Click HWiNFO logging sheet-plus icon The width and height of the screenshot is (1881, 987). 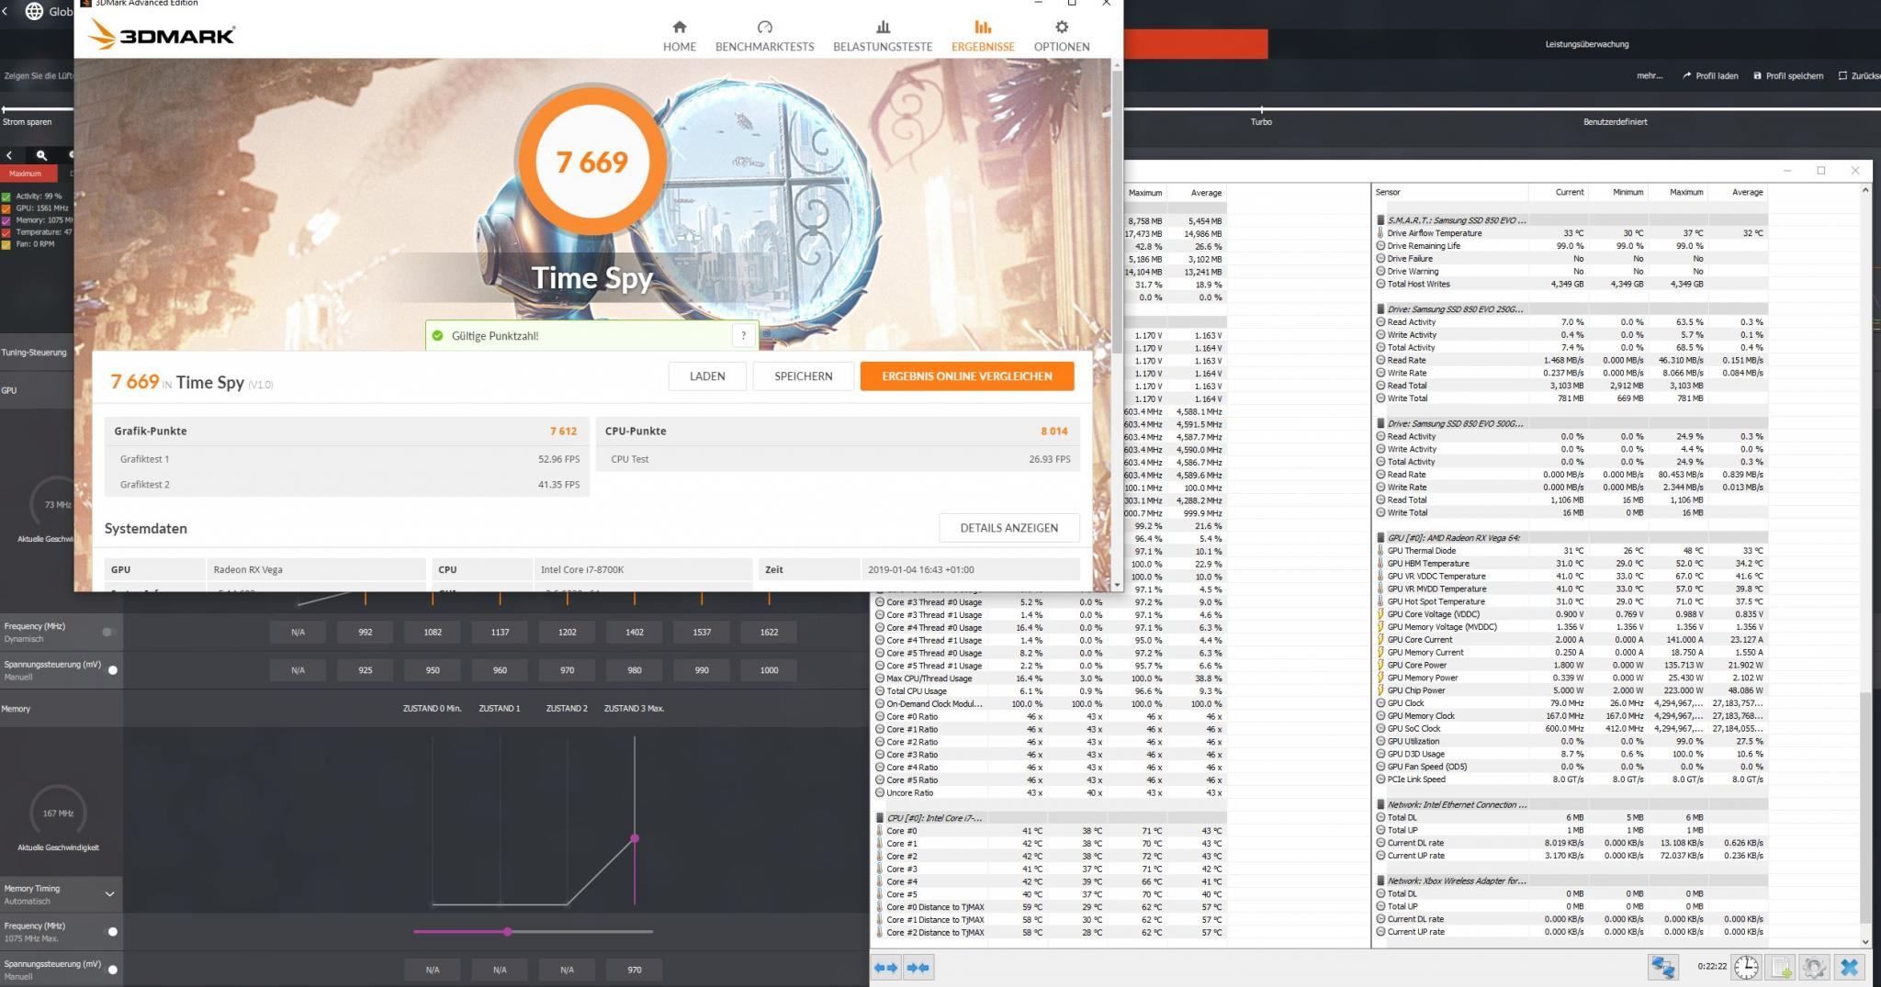pos(1781,967)
